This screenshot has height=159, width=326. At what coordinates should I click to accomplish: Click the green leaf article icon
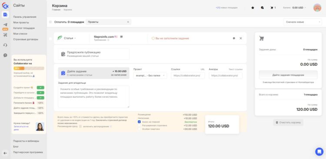tap(60, 38)
